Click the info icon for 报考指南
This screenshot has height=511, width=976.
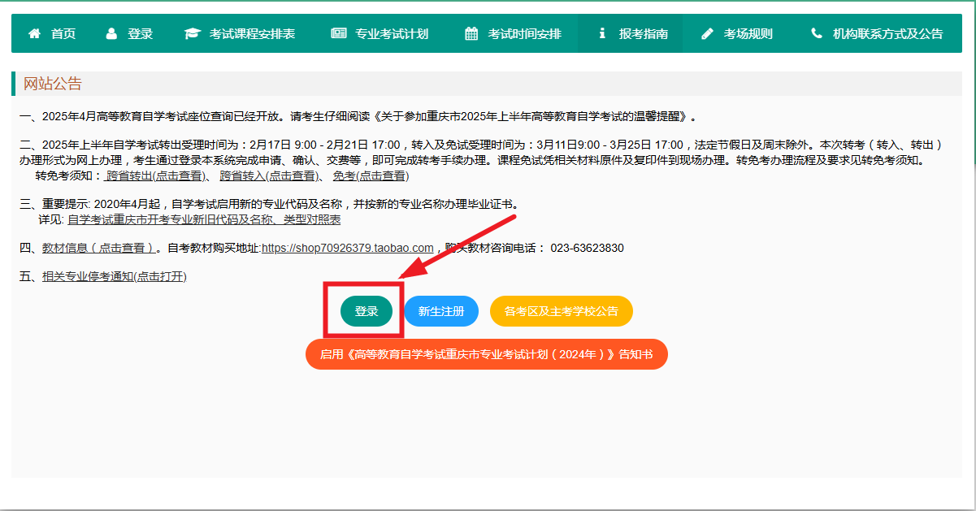602,34
